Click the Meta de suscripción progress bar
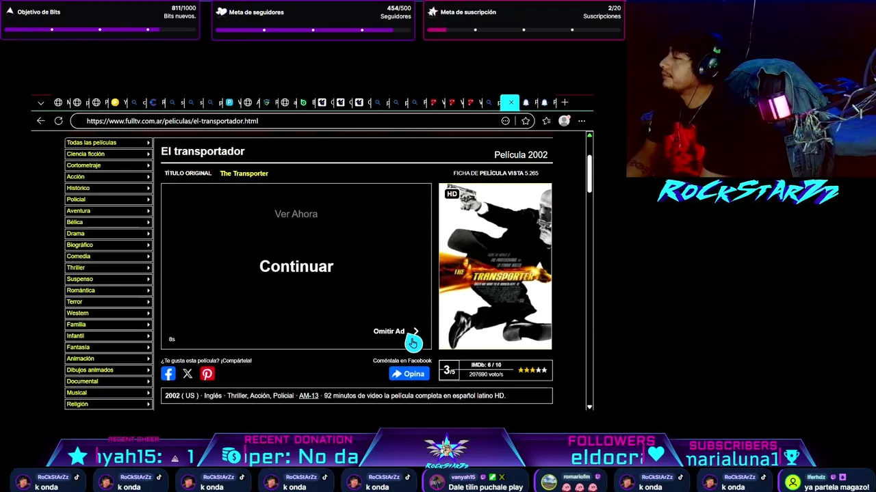Image resolution: width=876 pixels, height=492 pixels. [x=524, y=29]
